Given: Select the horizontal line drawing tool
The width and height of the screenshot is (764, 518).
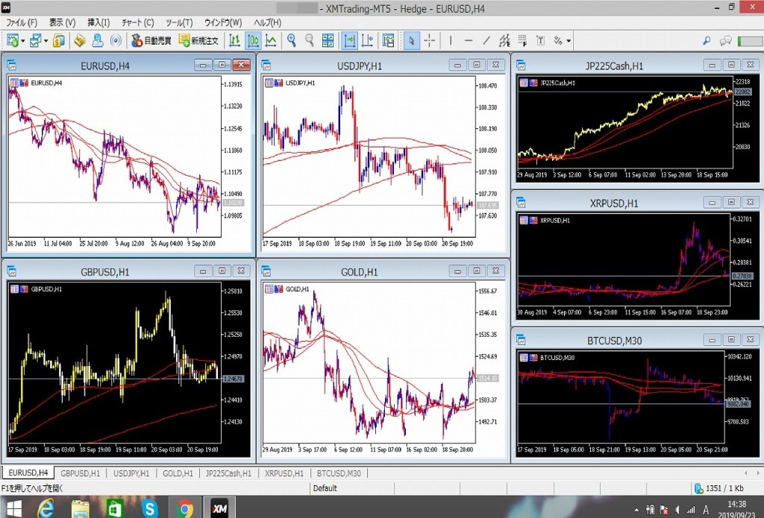Looking at the screenshot, I should [468, 40].
